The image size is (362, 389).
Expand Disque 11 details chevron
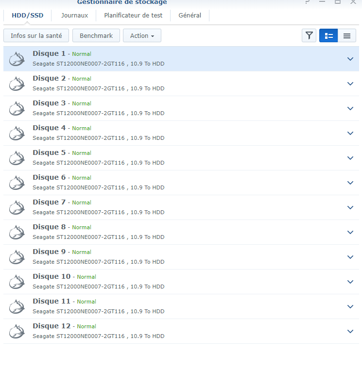350,306
